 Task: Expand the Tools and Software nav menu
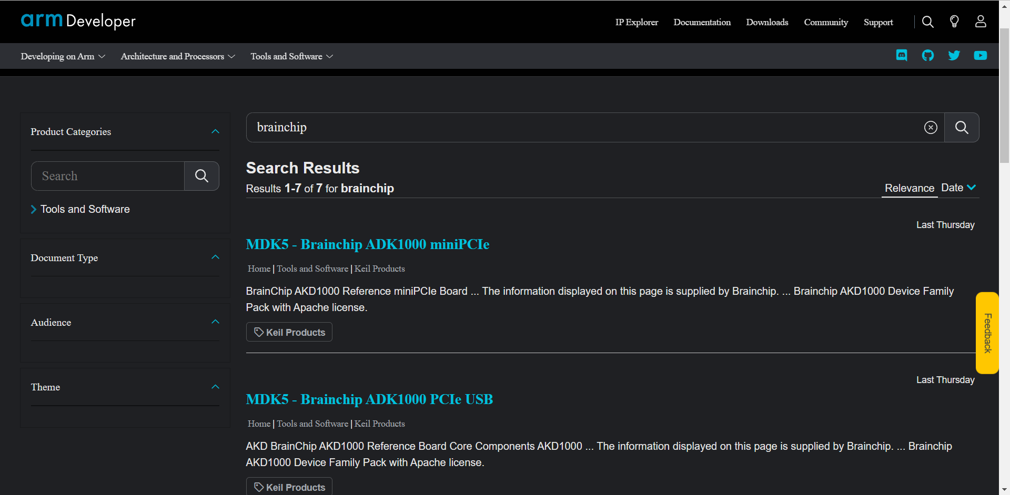(291, 56)
